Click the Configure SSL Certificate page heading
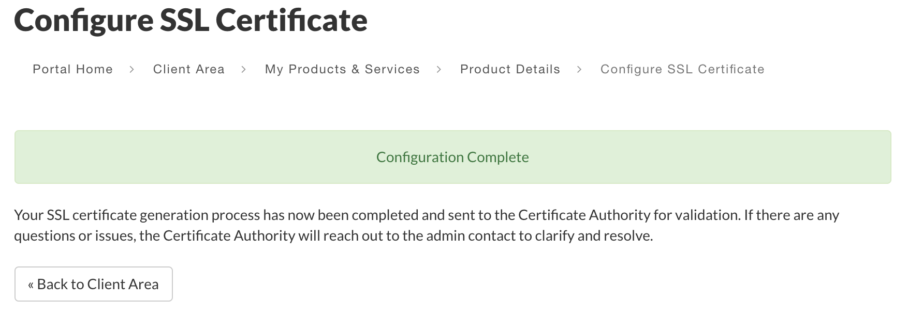908x315 pixels. pyautogui.click(x=191, y=21)
